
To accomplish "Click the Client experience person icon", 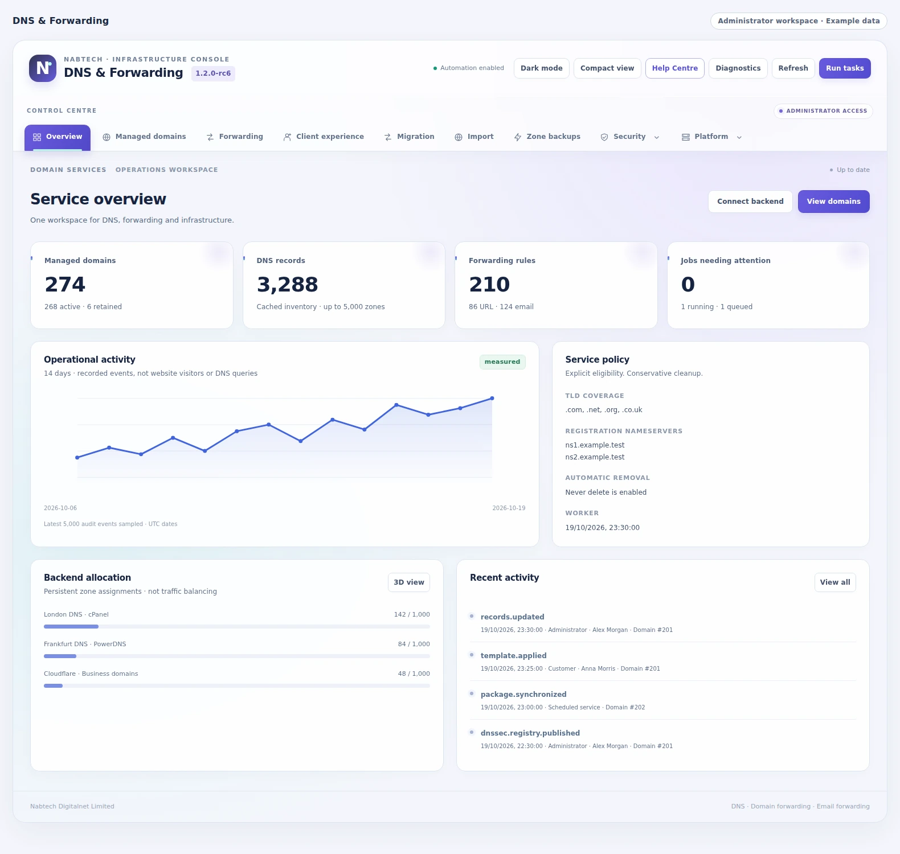I will pos(287,137).
